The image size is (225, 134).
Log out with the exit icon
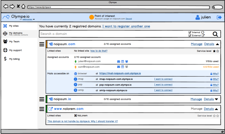coord(219,17)
